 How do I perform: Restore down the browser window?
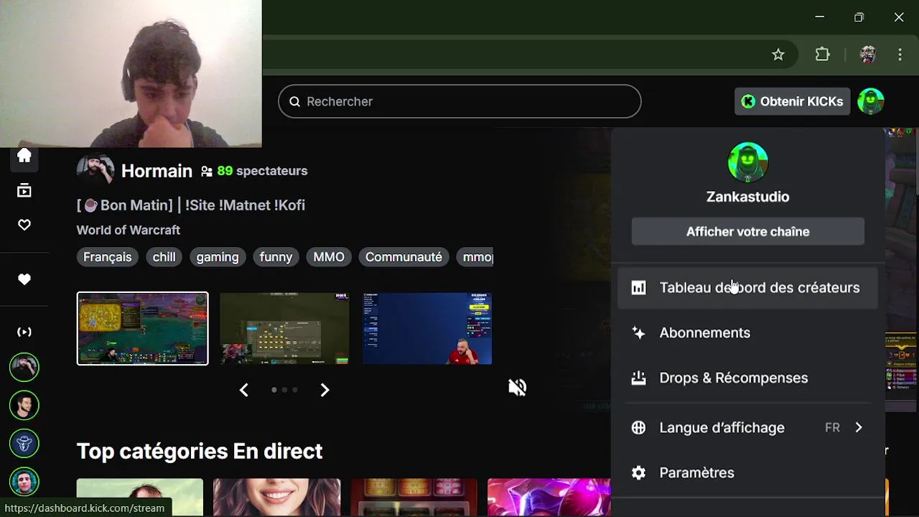[859, 17]
